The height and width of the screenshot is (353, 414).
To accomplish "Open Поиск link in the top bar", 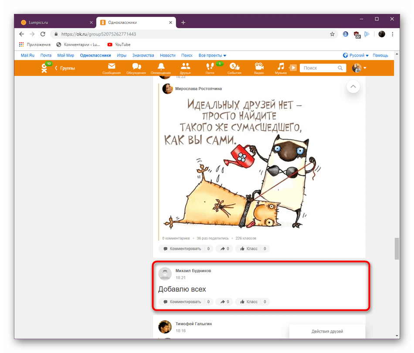I will pos(187,55).
